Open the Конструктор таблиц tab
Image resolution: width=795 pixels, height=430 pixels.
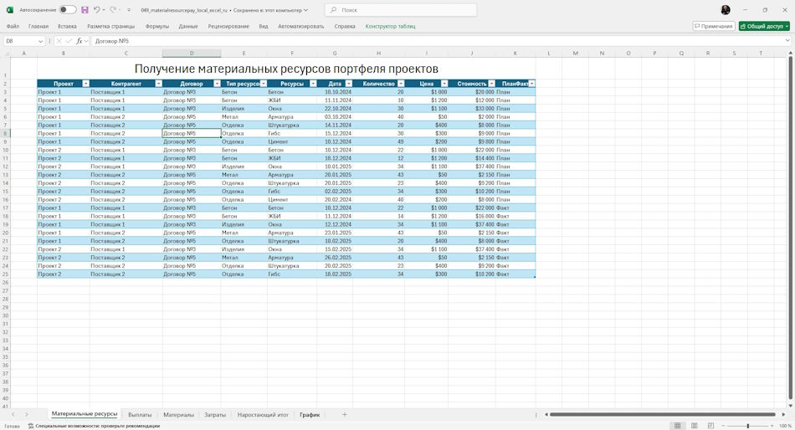point(391,26)
